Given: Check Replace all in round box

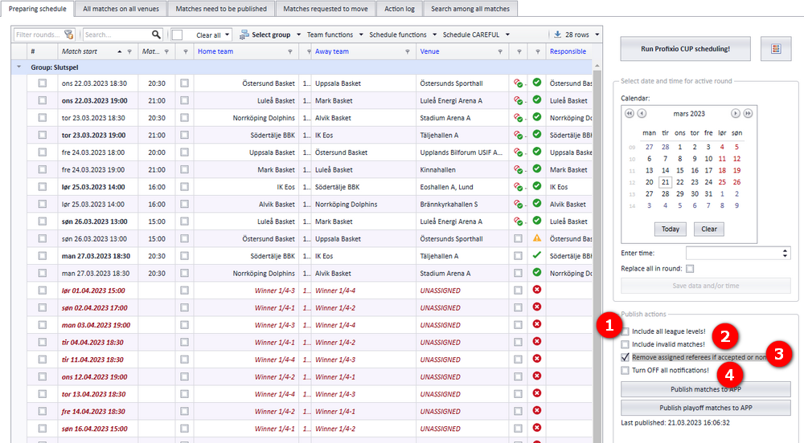Looking at the screenshot, I should (690, 269).
